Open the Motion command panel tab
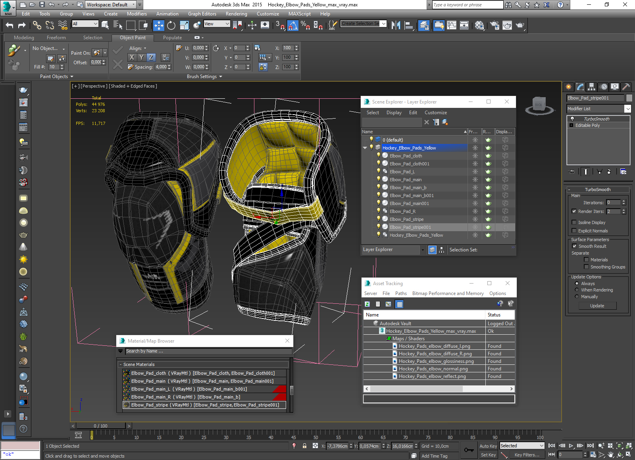Image resolution: width=635 pixels, height=460 pixels. coord(603,86)
